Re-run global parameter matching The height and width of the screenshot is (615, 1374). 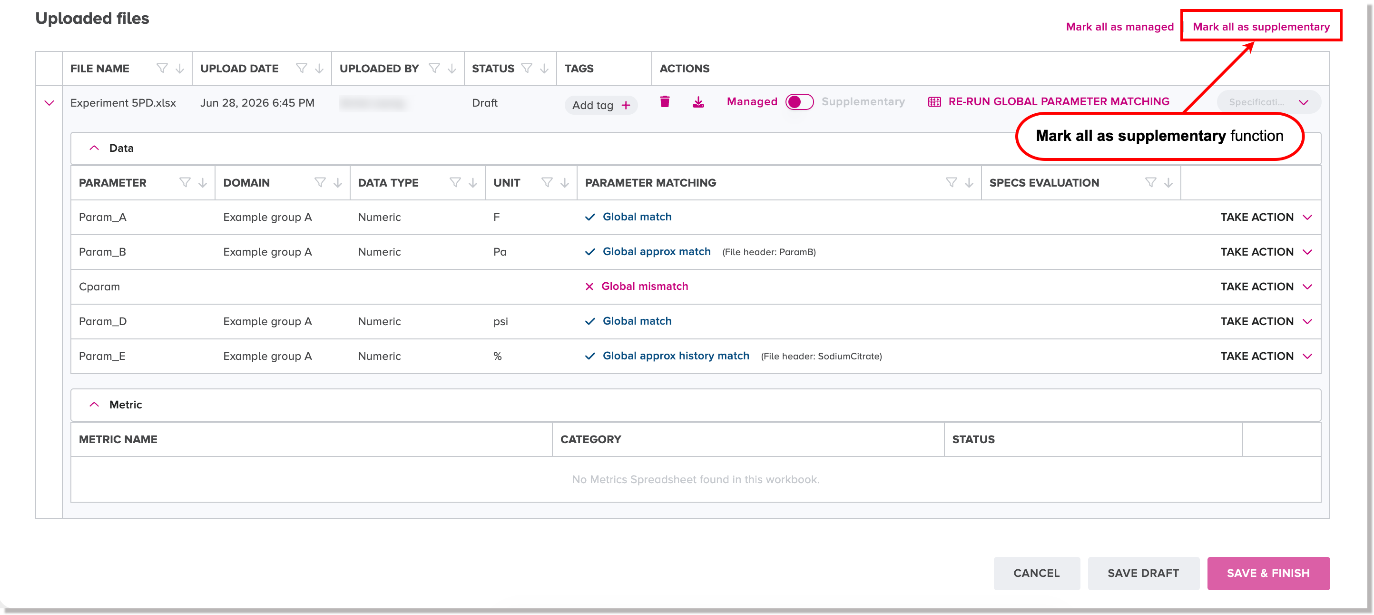coord(1058,101)
